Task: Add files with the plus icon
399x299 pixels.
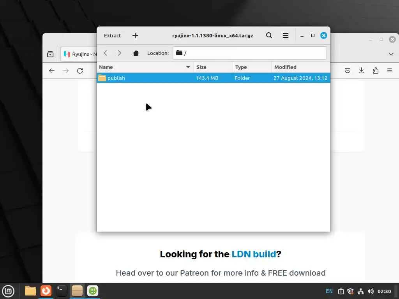Action: [135, 35]
